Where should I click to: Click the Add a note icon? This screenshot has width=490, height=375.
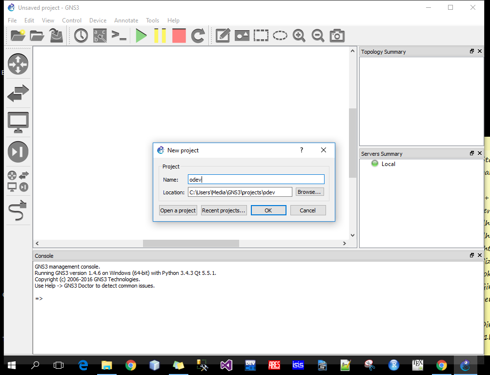coord(223,36)
